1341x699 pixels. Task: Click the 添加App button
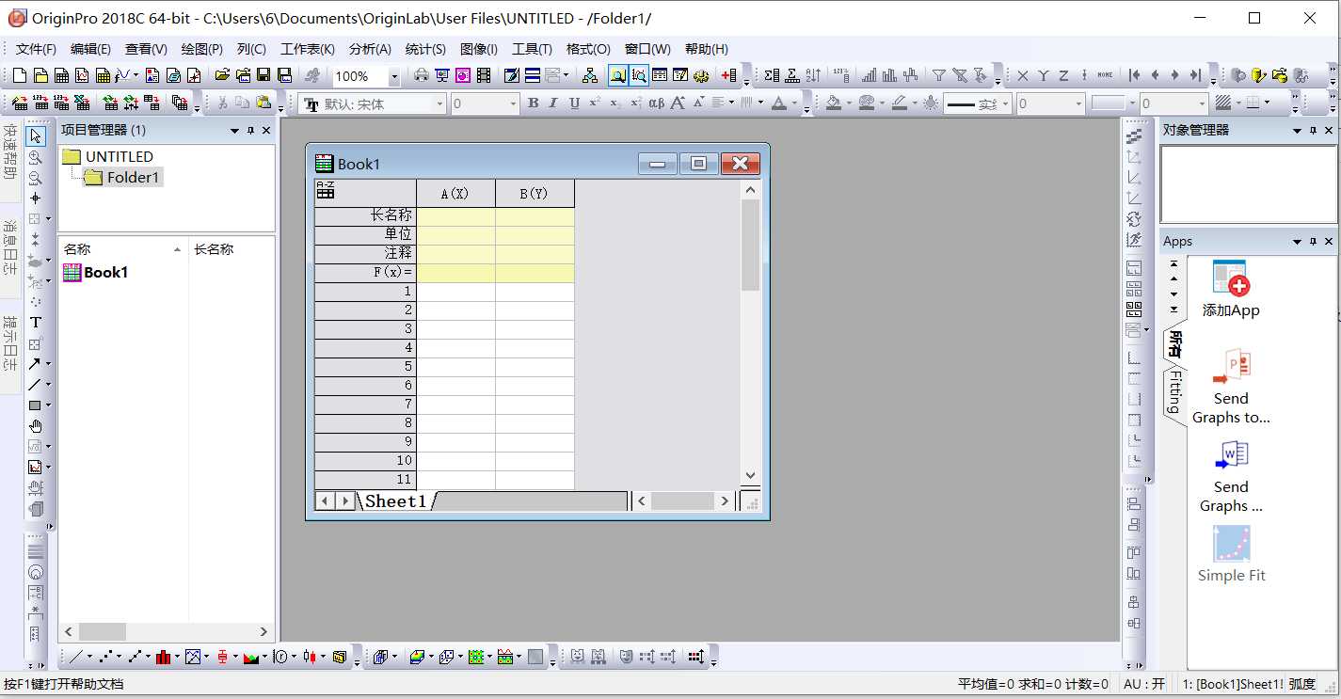1230,290
